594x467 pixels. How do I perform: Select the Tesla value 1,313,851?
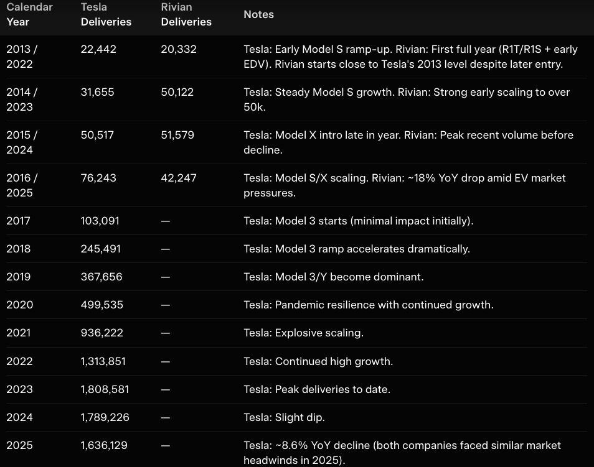click(103, 361)
